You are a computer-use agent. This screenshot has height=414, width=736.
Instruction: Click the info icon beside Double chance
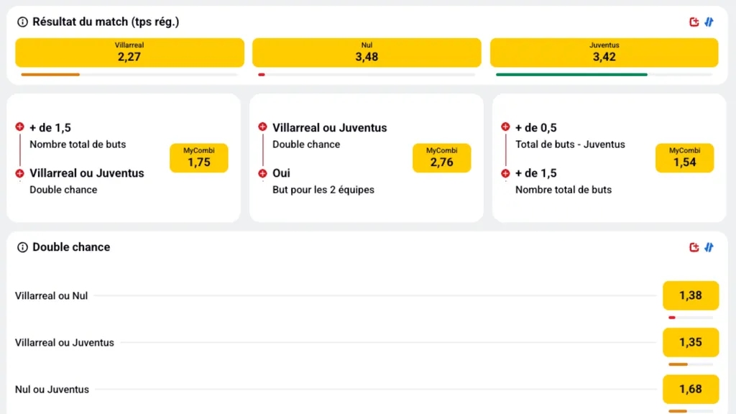coord(22,247)
